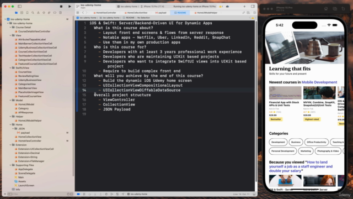Switch to the HomeViewController tab

[x=105, y=13]
